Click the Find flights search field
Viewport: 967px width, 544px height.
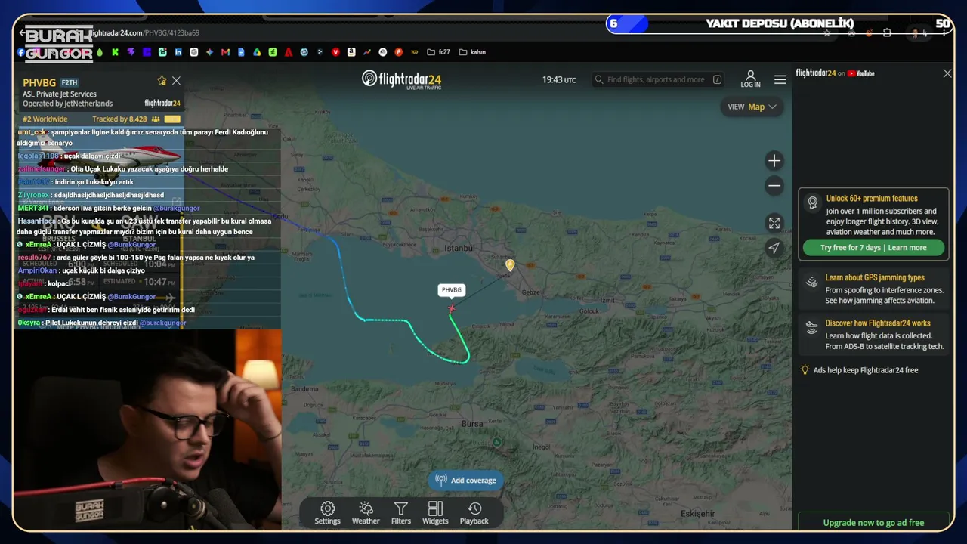658,79
